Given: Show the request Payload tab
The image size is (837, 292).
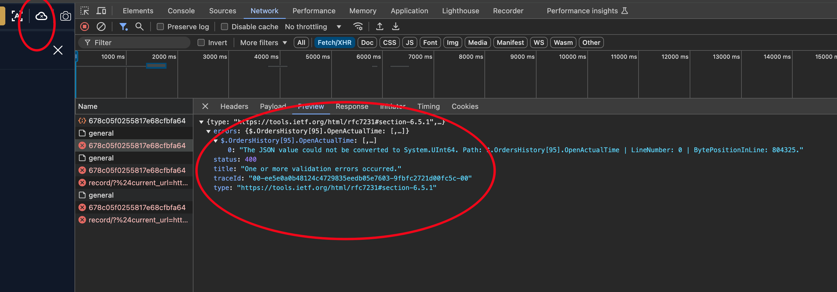Looking at the screenshot, I should 273,106.
